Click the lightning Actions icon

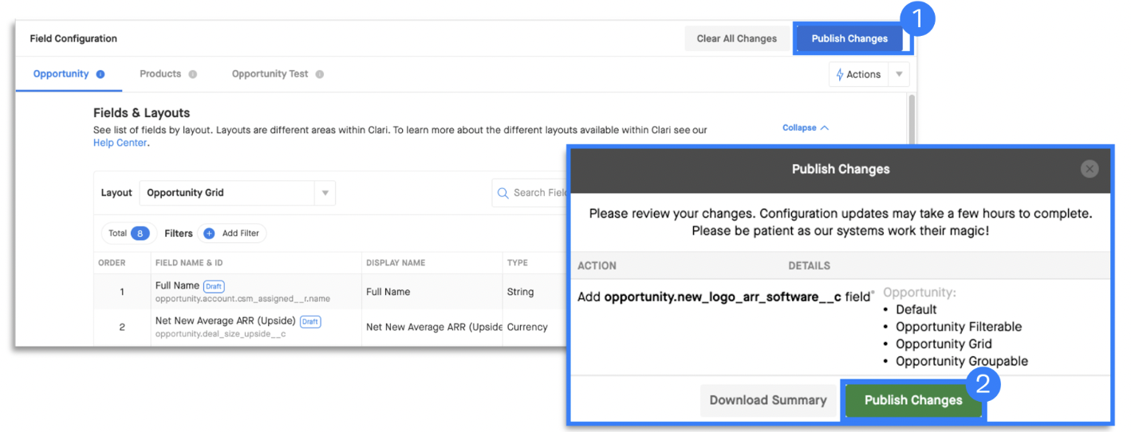tap(840, 74)
